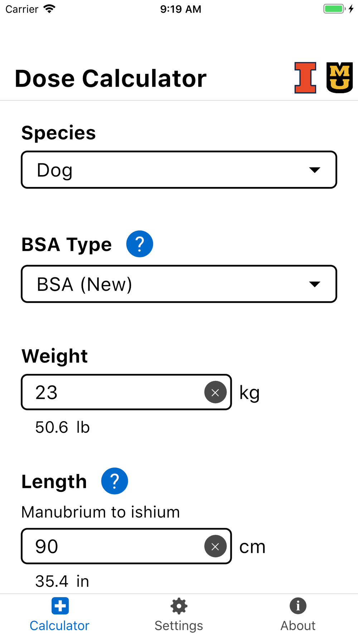358x637 pixels.
Task: Tap the Illinois orange I logo
Action: pos(305,78)
